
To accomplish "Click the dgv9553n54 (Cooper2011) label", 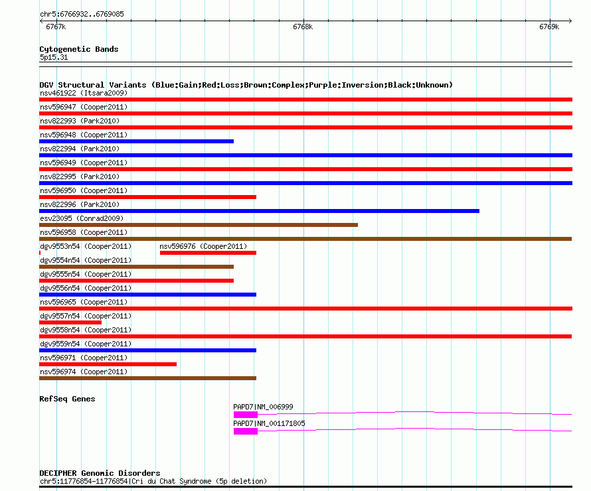I will [x=86, y=246].
